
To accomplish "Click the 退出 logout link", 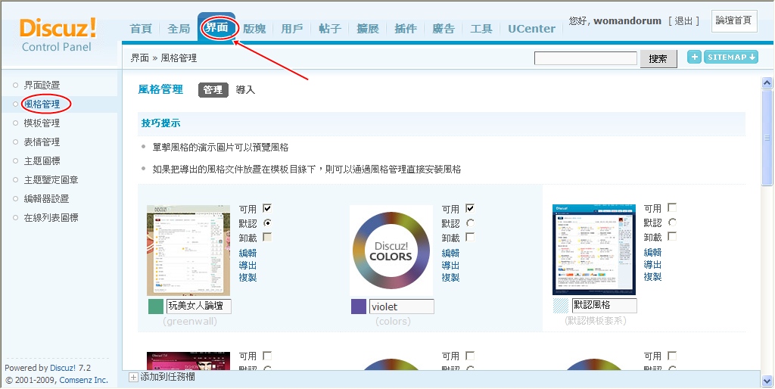I will point(683,20).
